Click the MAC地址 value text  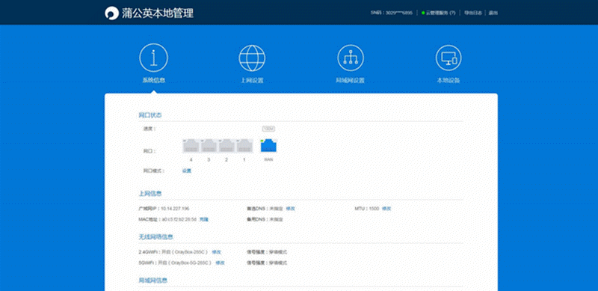coord(179,219)
